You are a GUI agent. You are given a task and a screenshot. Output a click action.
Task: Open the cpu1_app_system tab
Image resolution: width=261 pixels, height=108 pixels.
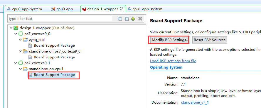click(145, 9)
